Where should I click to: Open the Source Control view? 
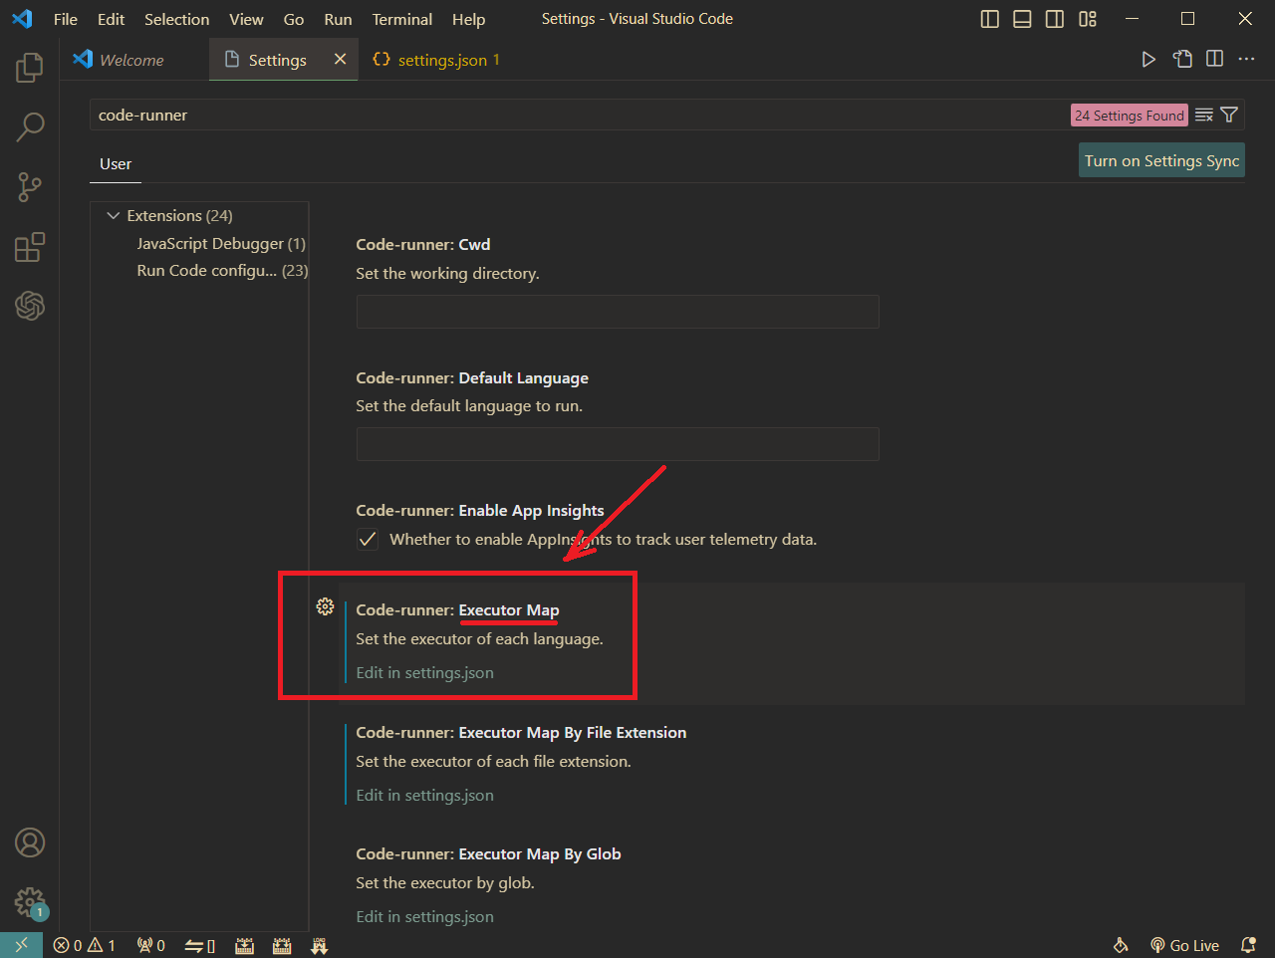click(30, 186)
